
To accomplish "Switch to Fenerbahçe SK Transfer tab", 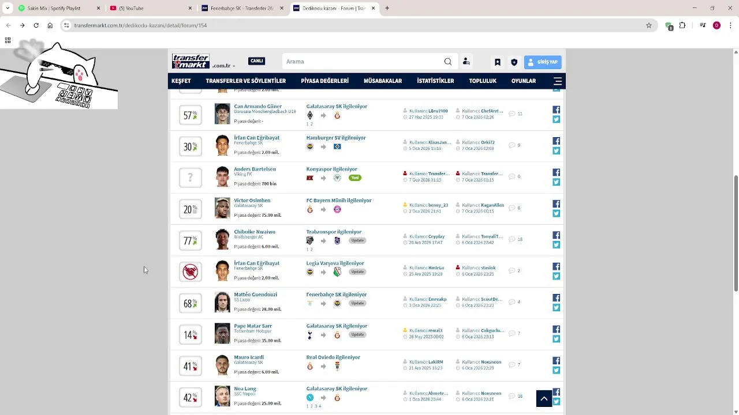I will [x=242, y=8].
